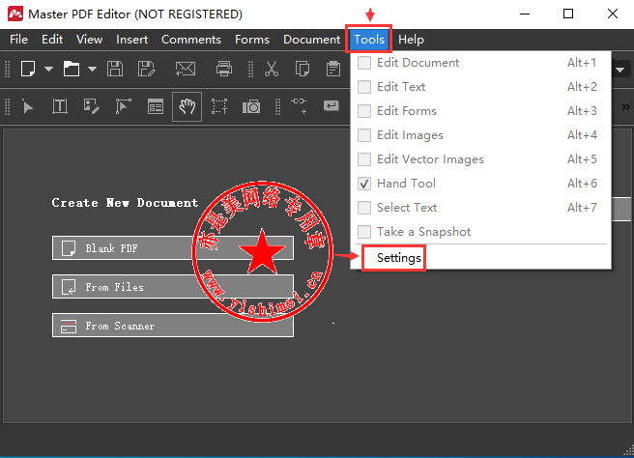Activate the Hand tool toolbar icon

pyautogui.click(x=187, y=106)
